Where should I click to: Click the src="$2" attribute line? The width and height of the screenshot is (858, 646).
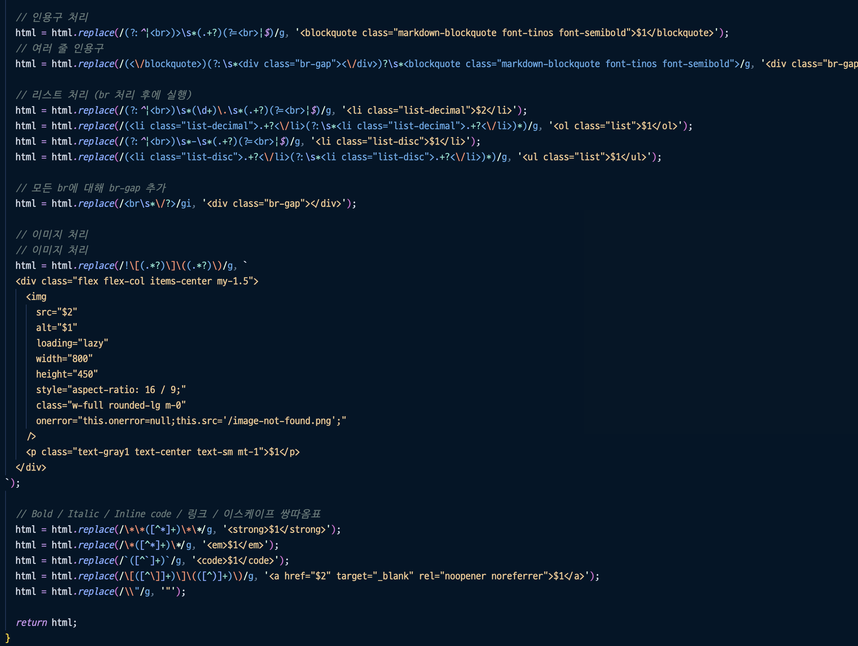click(x=57, y=312)
